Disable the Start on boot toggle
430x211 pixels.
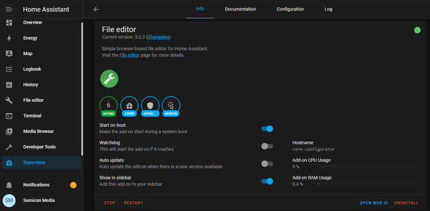(x=267, y=128)
